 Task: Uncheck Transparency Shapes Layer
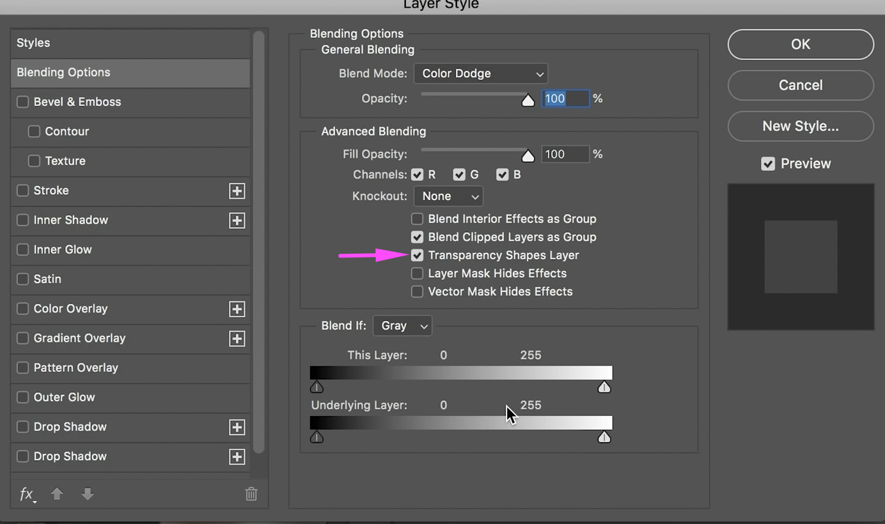click(x=417, y=255)
